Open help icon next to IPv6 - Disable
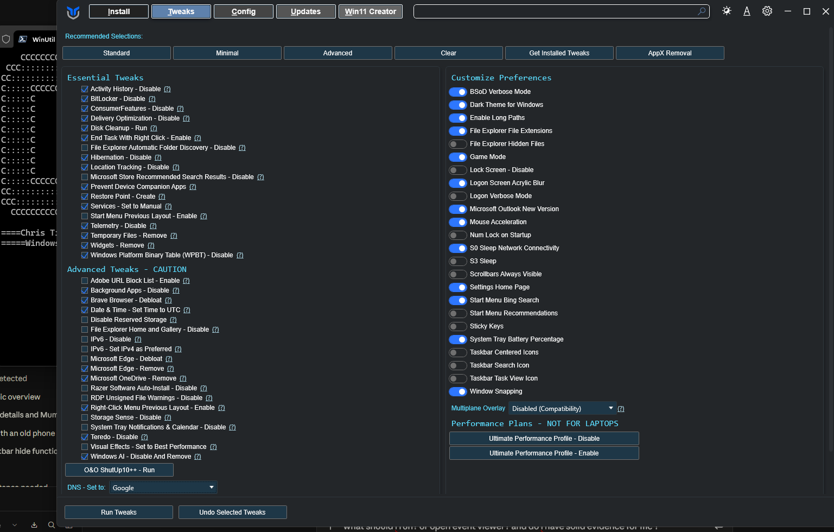The image size is (834, 532). [x=138, y=339]
